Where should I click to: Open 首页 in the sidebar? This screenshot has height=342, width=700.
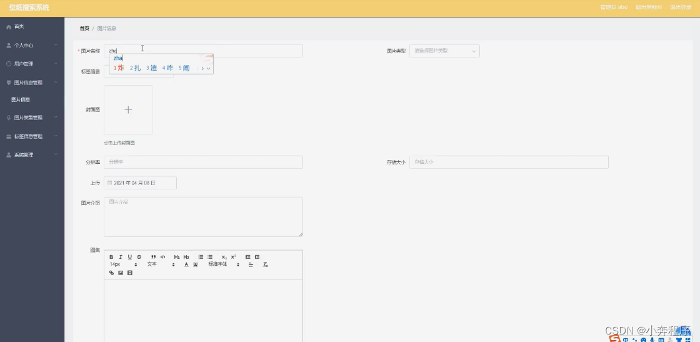click(19, 27)
